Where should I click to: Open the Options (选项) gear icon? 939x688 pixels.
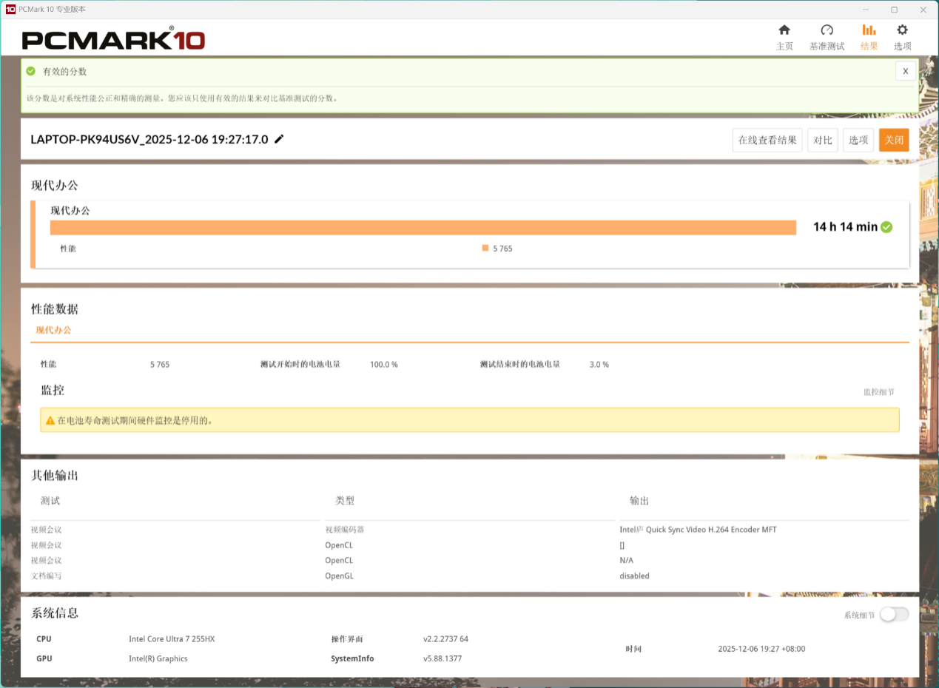click(902, 30)
